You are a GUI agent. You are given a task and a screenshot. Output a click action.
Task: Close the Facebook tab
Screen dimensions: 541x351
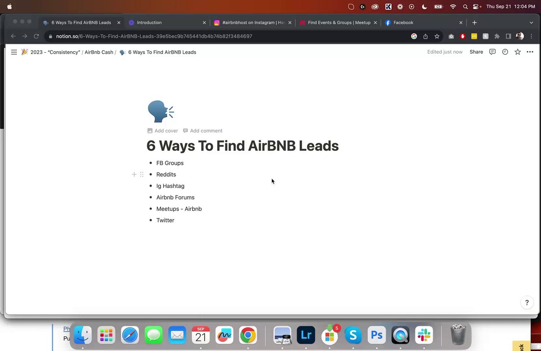coord(461,22)
